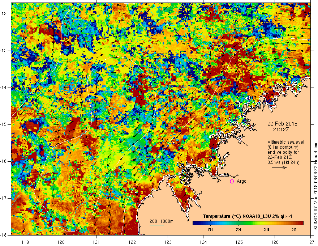This screenshot has width=318, height=246.
Task: Select the date text '22-Feb-2015'
Action: [x=282, y=124]
